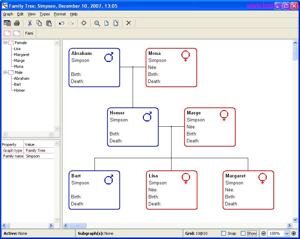Click the magnifying glass zoom icon

97,23
